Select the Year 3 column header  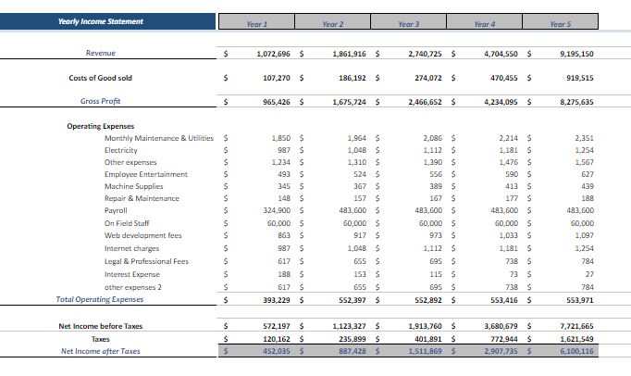click(x=408, y=22)
